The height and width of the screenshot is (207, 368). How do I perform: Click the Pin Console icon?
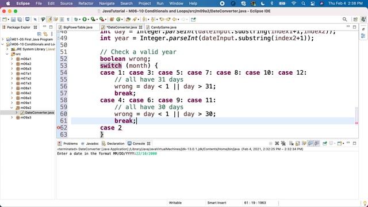point(324,143)
